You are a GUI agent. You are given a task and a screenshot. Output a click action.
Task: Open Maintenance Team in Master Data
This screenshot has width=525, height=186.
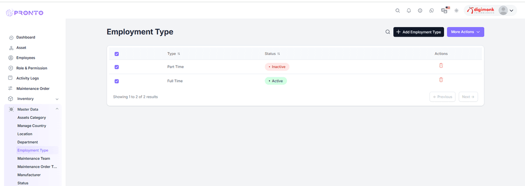tap(34, 158)
